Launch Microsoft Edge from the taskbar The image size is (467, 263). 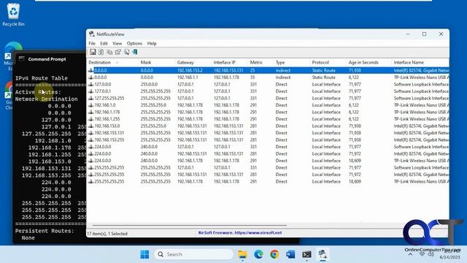point(258,254)
